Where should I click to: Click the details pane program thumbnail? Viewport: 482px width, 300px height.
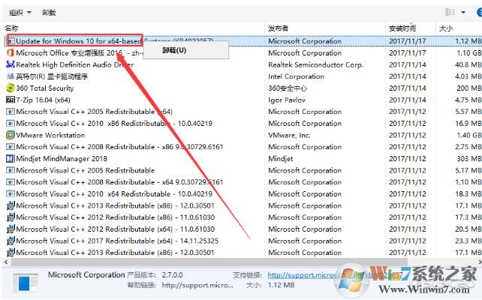26,283
